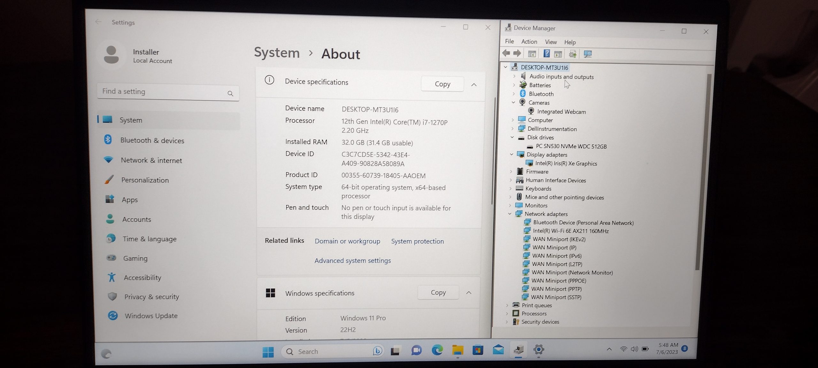
Task: Click the Security devices category icon
Action: tap(516, 322)
